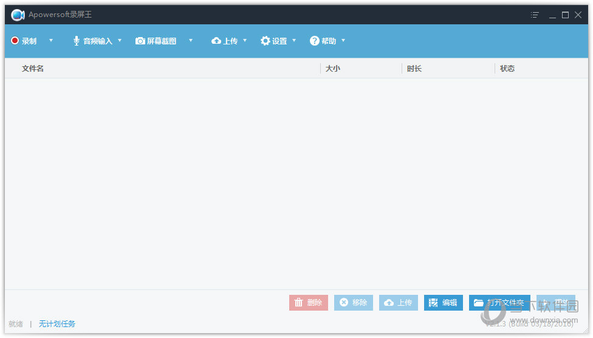Open the 无计划任务 scheduled task link
The height and width of the screenshot is (338, 593).
click(57, 324)
